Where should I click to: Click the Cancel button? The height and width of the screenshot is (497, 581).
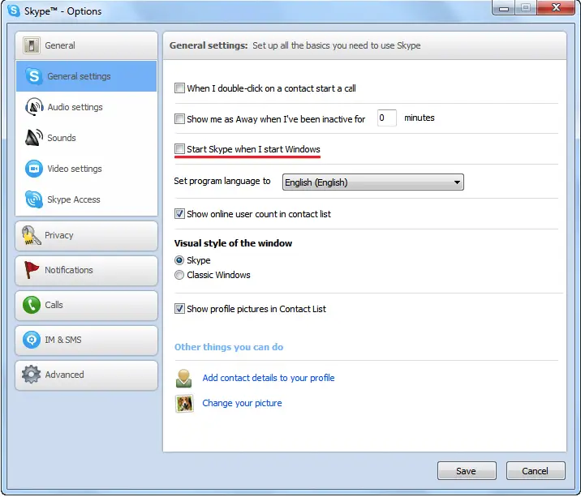(x=536, y=471)
